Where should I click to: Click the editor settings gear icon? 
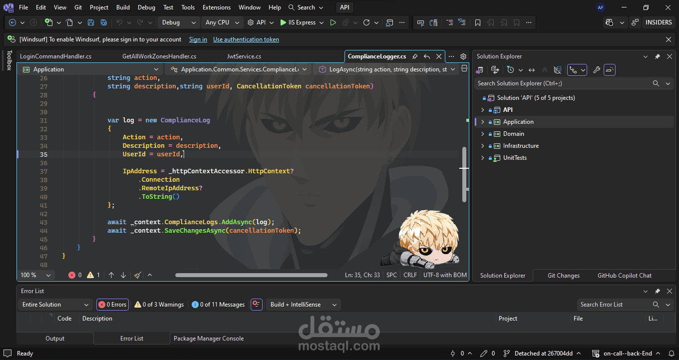pos(463,56)
